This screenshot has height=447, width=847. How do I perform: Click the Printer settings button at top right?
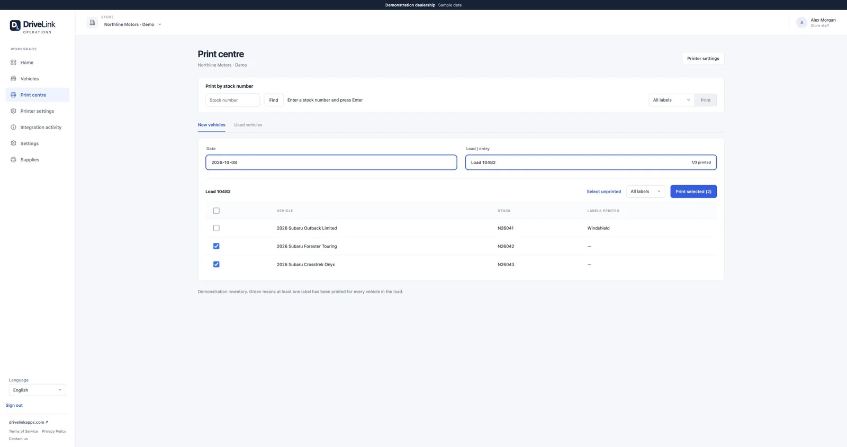tap(703, 59)
